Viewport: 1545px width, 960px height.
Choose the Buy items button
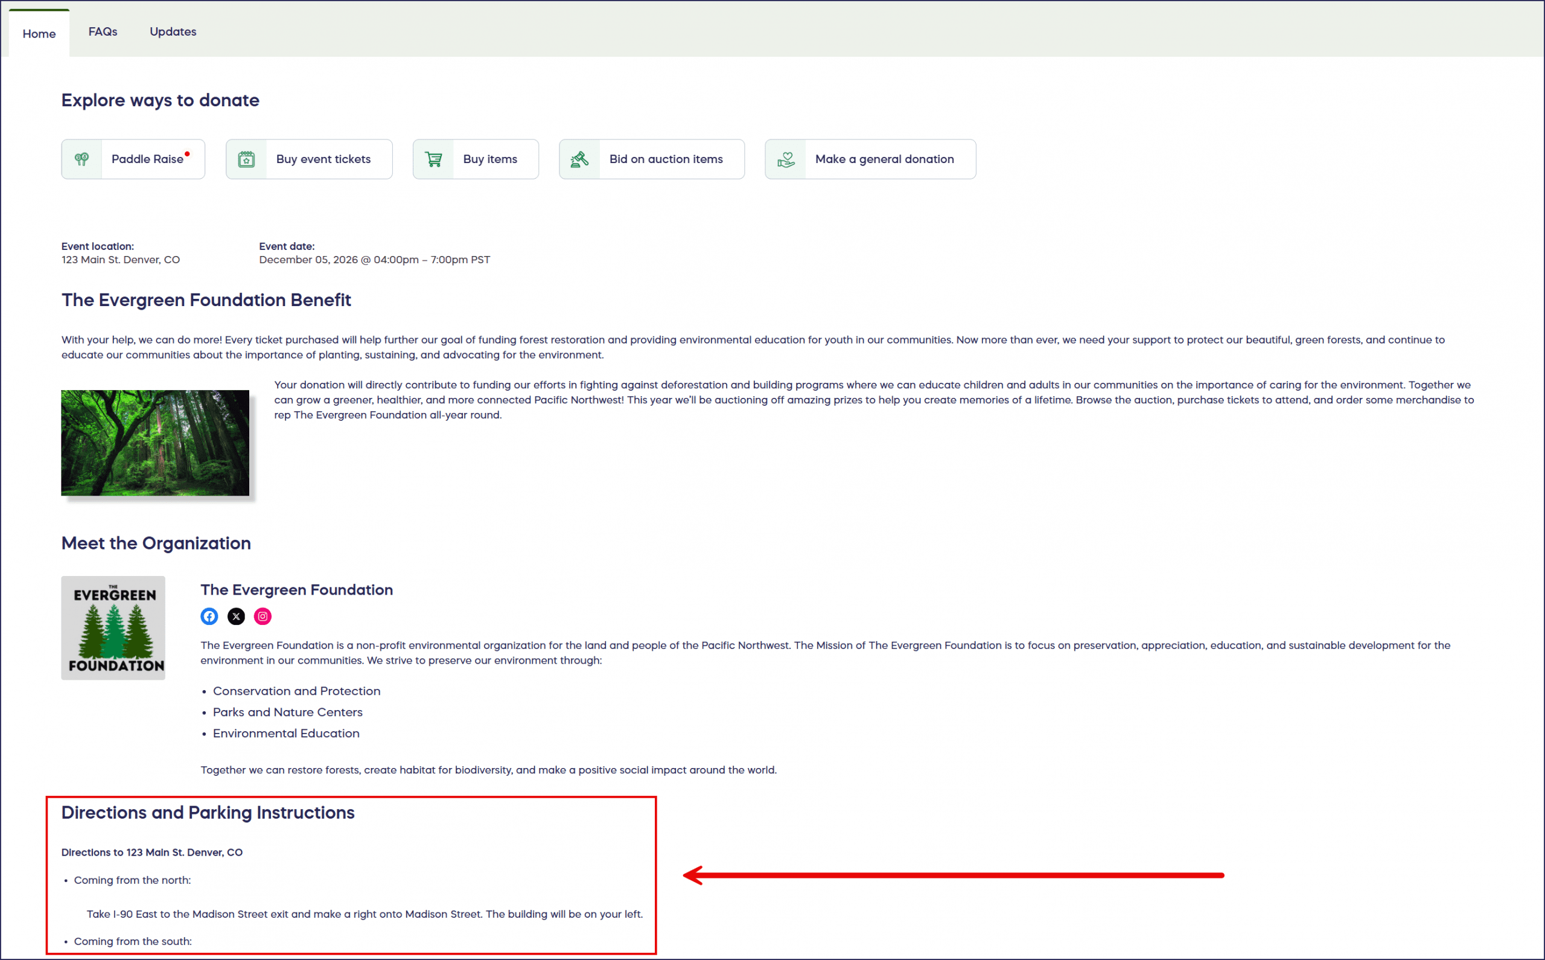pos(490,159)
